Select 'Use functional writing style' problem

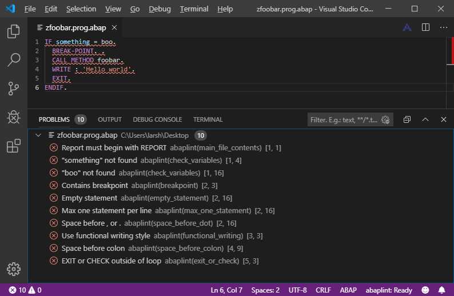tap(241, 236)
